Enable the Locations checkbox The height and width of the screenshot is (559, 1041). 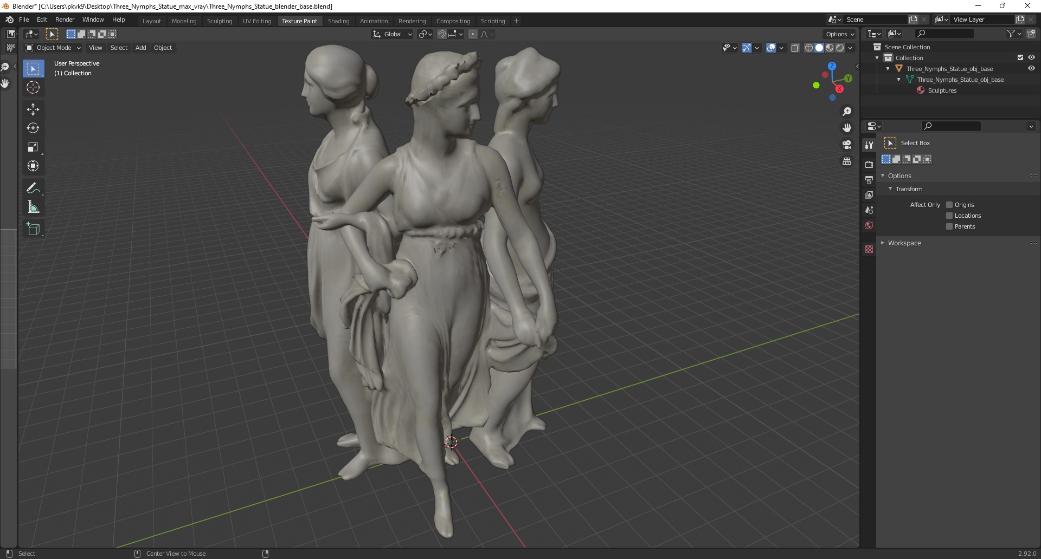pos(949,216)
